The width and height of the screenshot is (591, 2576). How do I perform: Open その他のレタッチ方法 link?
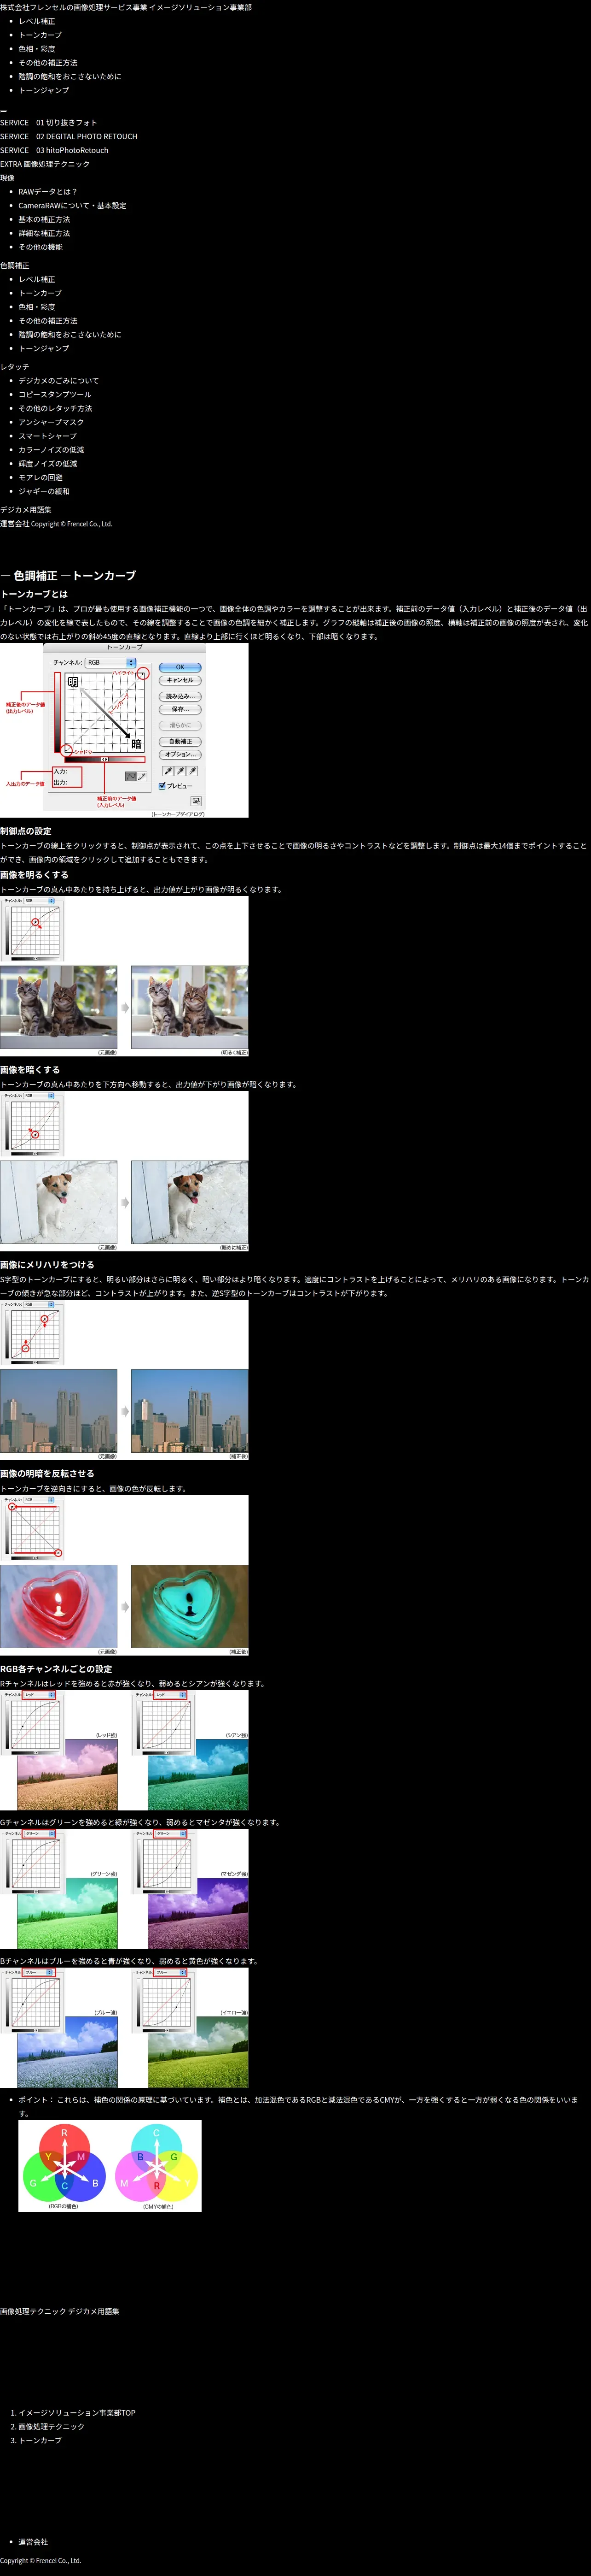55,409
